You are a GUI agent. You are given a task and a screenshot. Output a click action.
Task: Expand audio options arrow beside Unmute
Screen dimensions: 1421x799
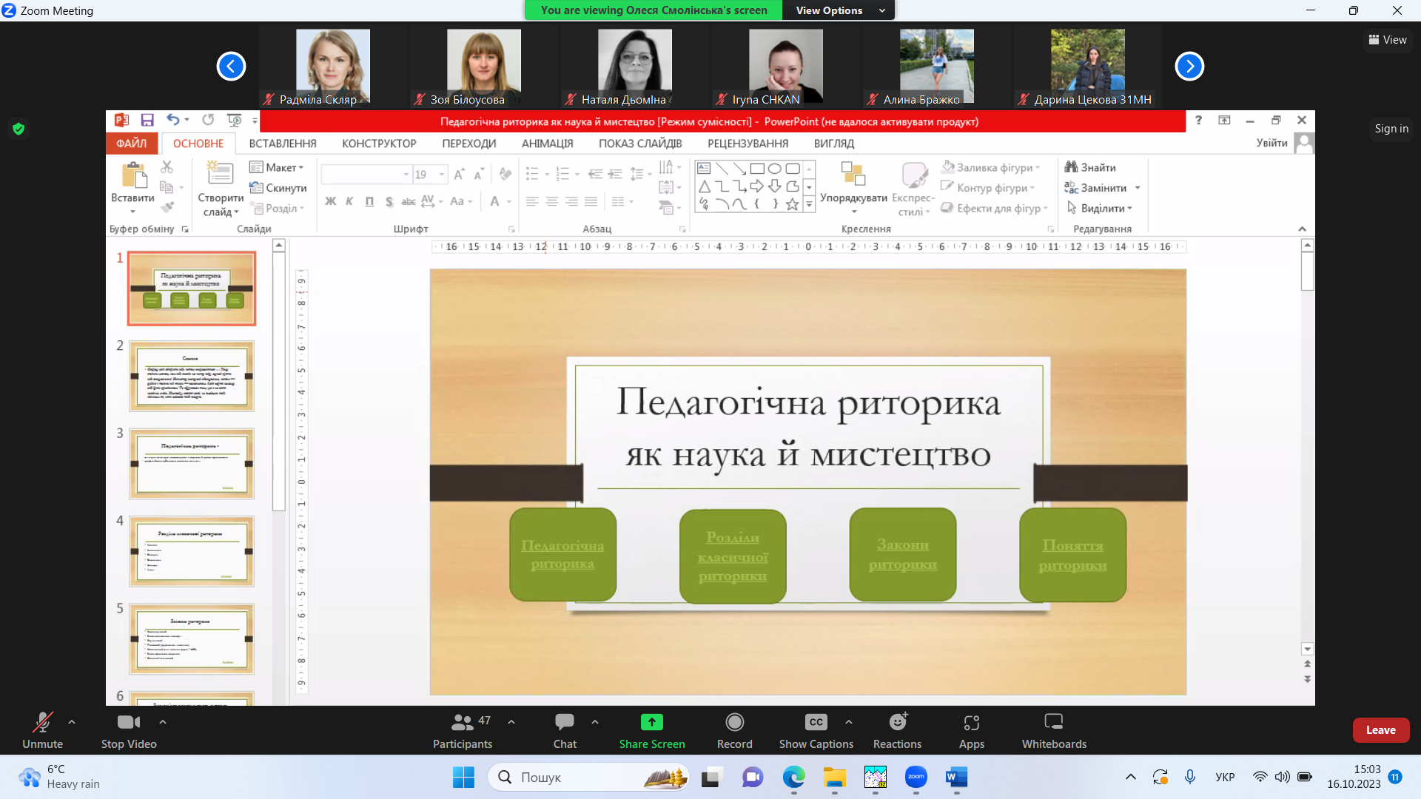coord(72,721)
